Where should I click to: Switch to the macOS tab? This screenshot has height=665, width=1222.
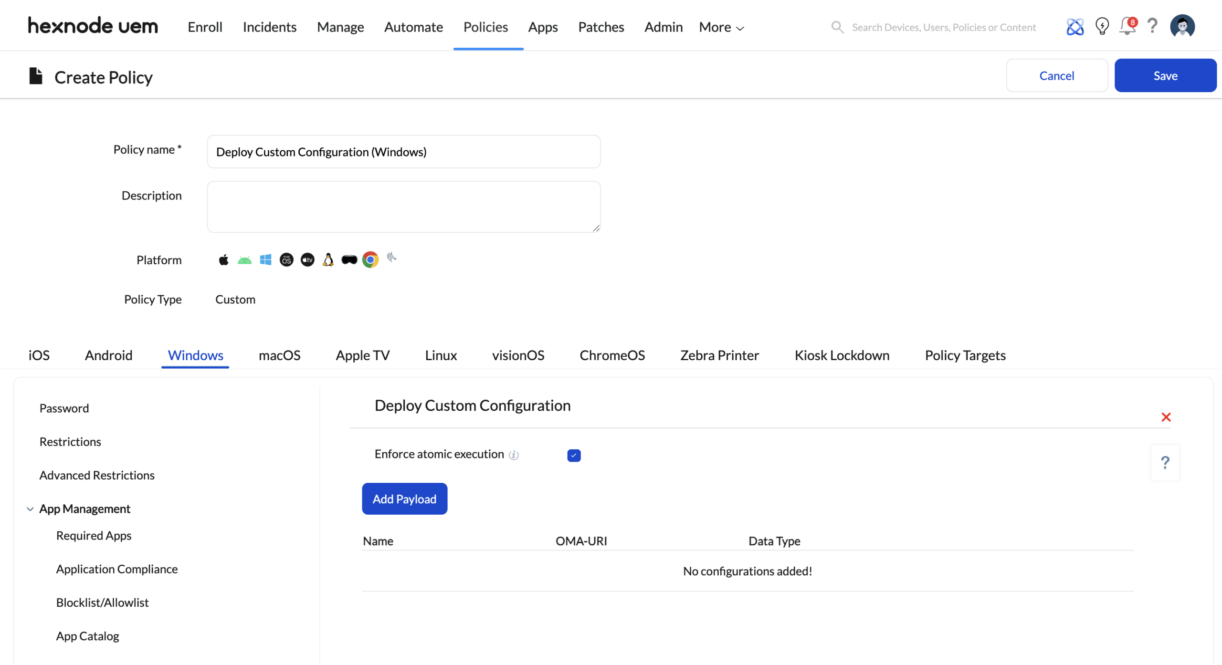(x=279, y=355)
